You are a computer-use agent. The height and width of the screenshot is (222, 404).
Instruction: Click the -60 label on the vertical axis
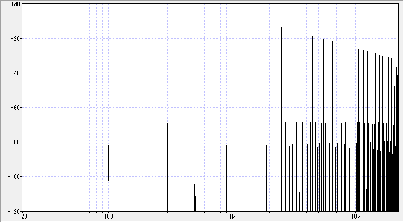[x=15, y=108]
